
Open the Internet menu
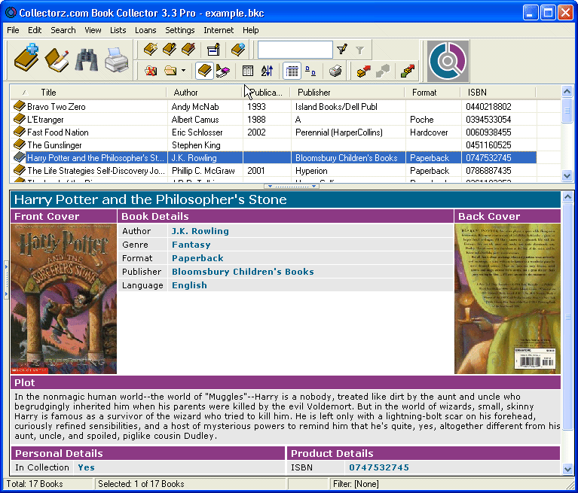point(219,30)
